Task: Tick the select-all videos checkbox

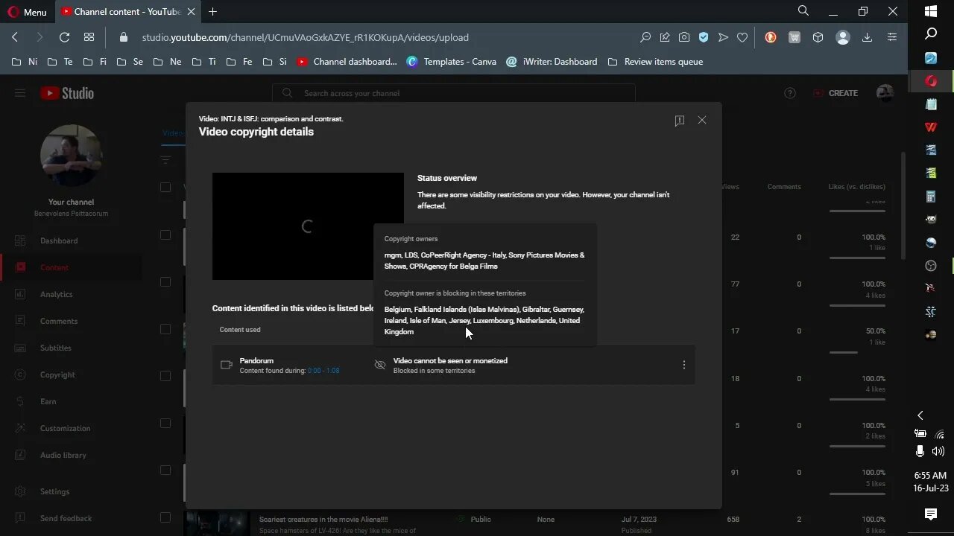Action: pyautogui.click(x=165, y=187)
